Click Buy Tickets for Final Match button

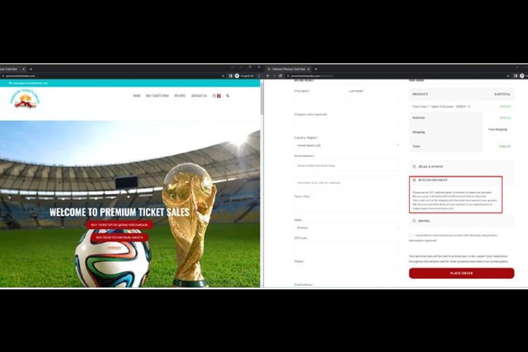pos(120,237)
